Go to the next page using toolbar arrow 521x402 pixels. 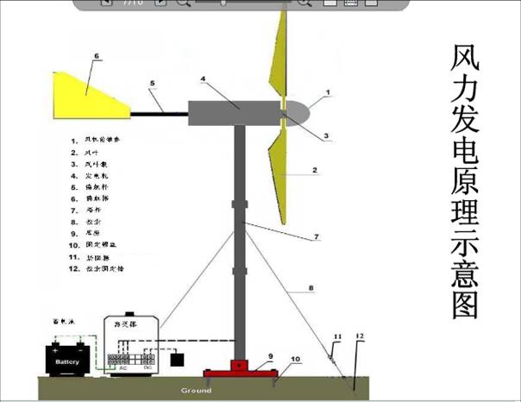(162, 3)
